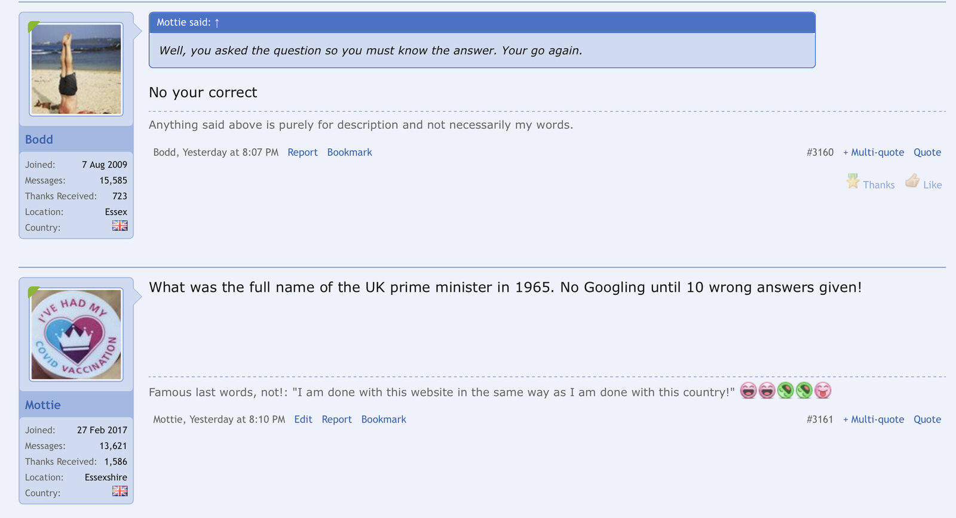Click Mottie's Covid vaccination avatar
956x518 pixels.
(76, 335)
